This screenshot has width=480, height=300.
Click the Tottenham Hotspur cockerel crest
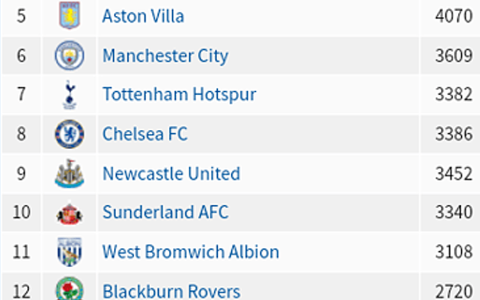point(69,95)
